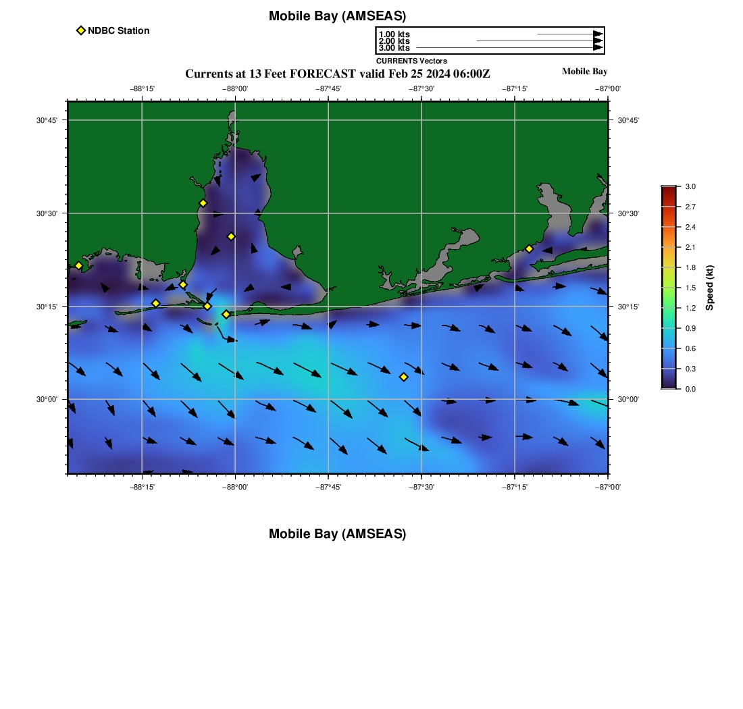Click station diamond on Dauphin Island near -88°15'
Screen dimensions: 743x709
(155, 303)
